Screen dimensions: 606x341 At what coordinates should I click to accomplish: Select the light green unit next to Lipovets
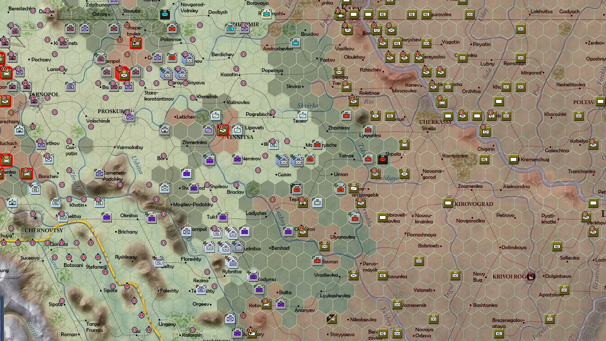[237, 130]
